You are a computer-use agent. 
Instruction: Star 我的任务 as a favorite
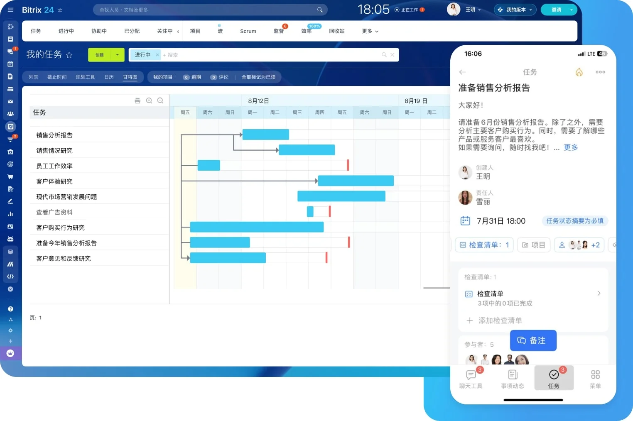tap(69, 55)
